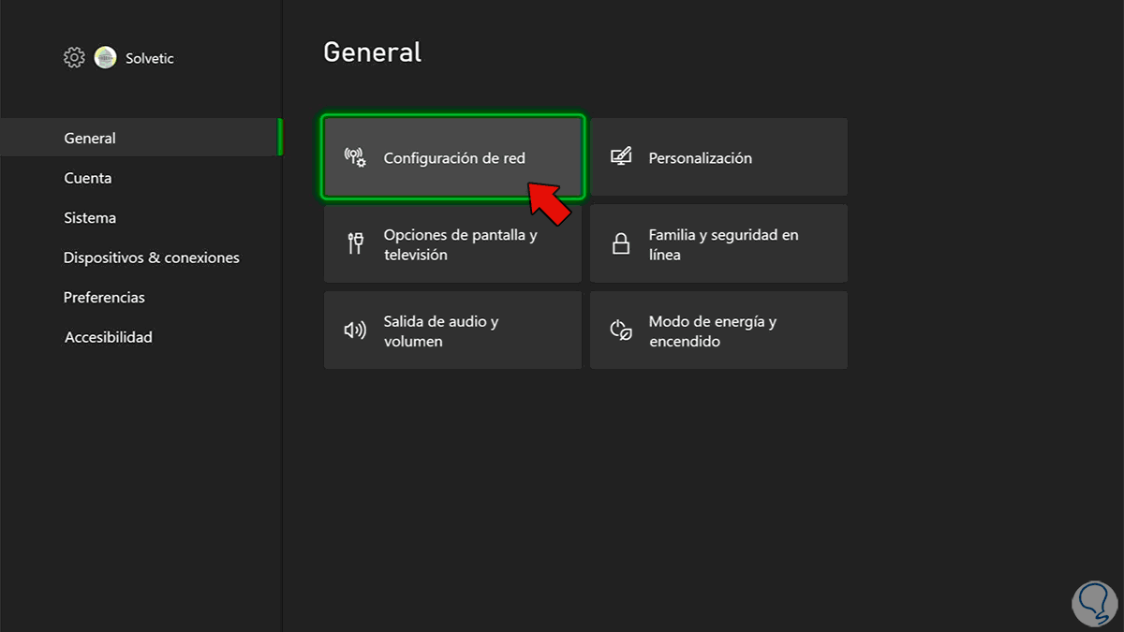This screenshot has width=1124, height=632.
Task: Select the Personalización tile
Action: pos(718,157)
